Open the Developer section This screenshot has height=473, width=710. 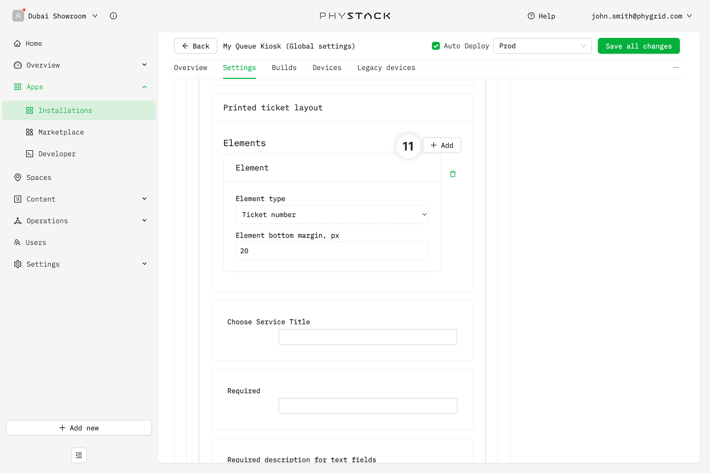click(57, 154)
